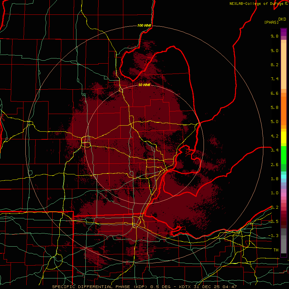289x289 pixels.
Task: Click the "NEXLAB-College of DuPage" credit text
Action: coord(256,4)
